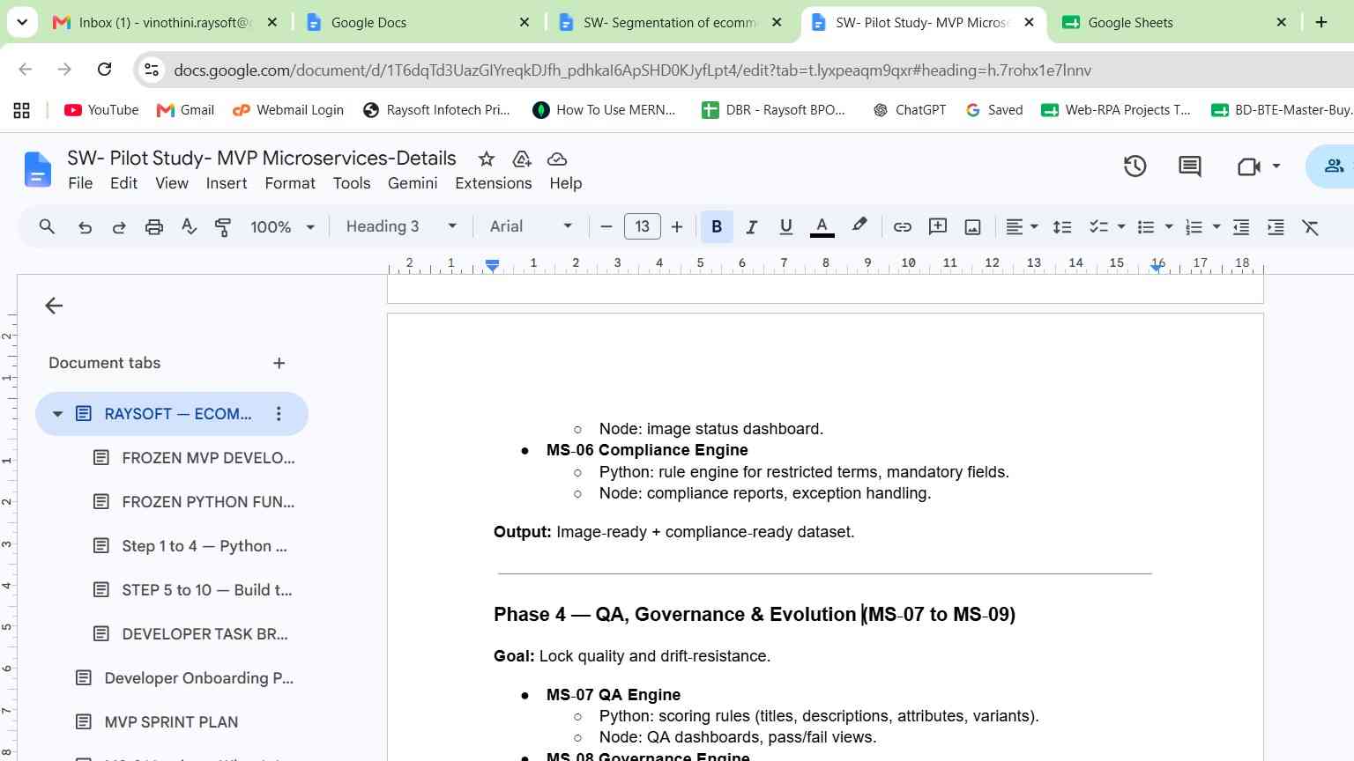Click the clear formatting icon
This screenshot has height=761, width=1354.
click(x=1311, y=227)
